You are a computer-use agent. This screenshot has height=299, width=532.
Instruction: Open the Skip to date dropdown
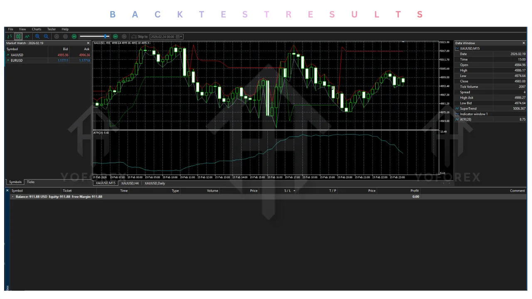point(180,37)
